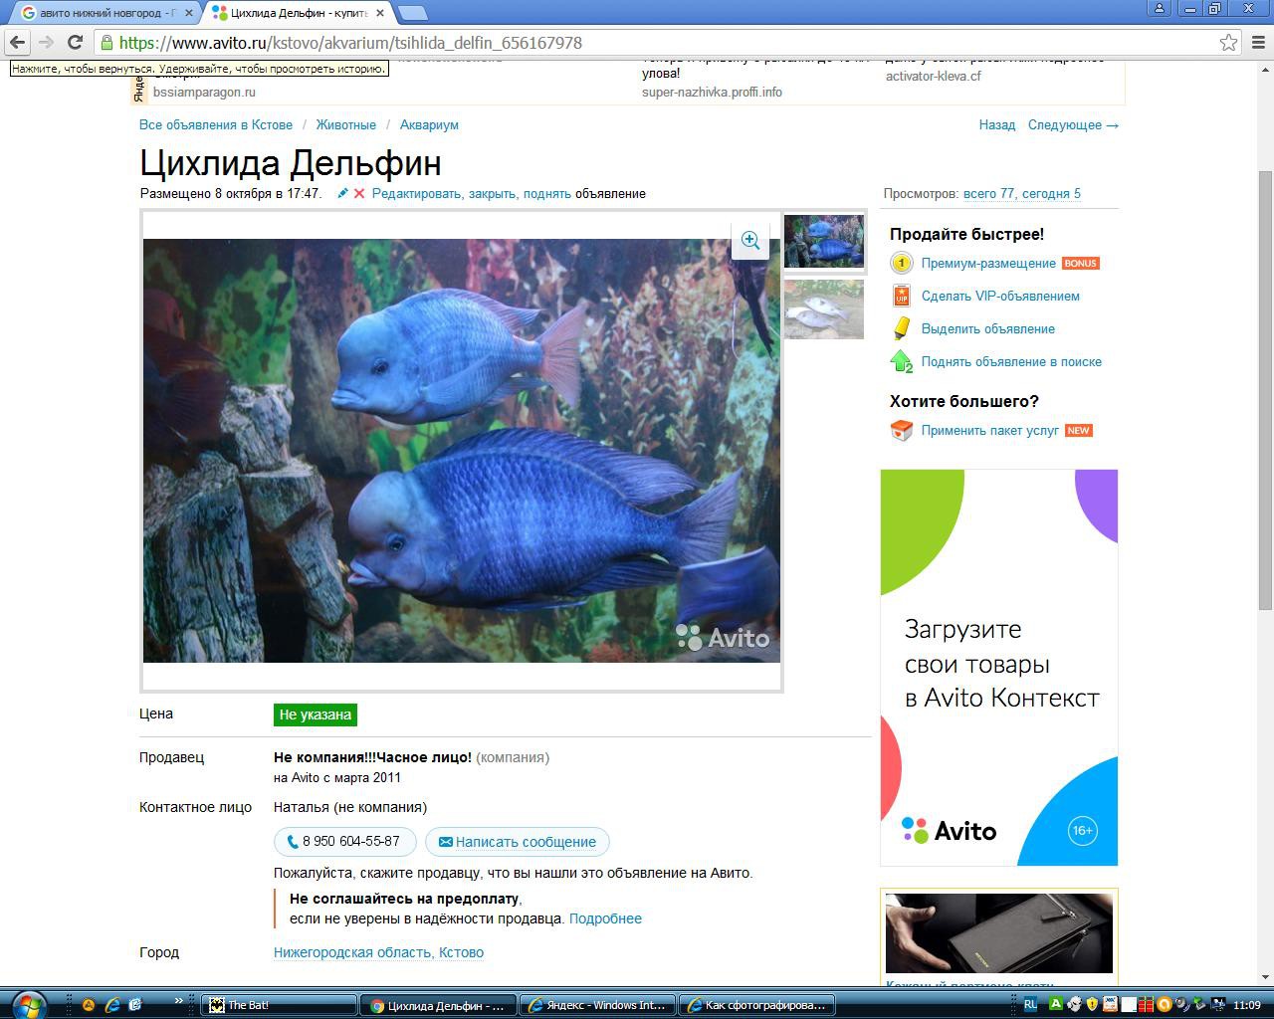Viewport: 1274px width, 1019px height.
Task: Open Премиум-размещение link
Action: 988,263
